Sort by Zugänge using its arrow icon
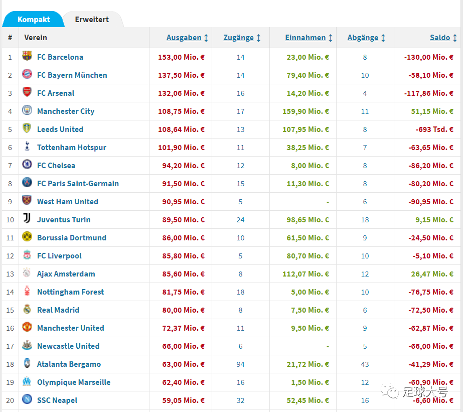The image size is (463, 412). (258, 38)
